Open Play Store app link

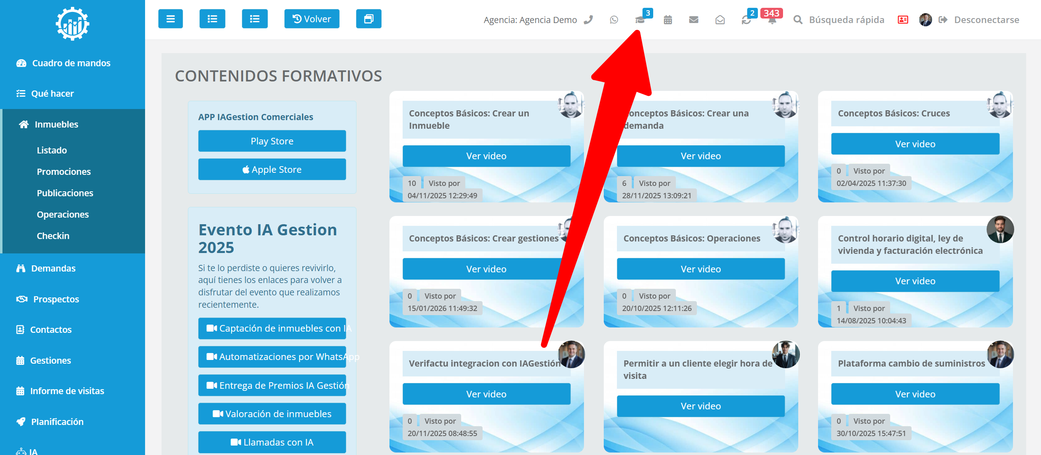[272, 141]
